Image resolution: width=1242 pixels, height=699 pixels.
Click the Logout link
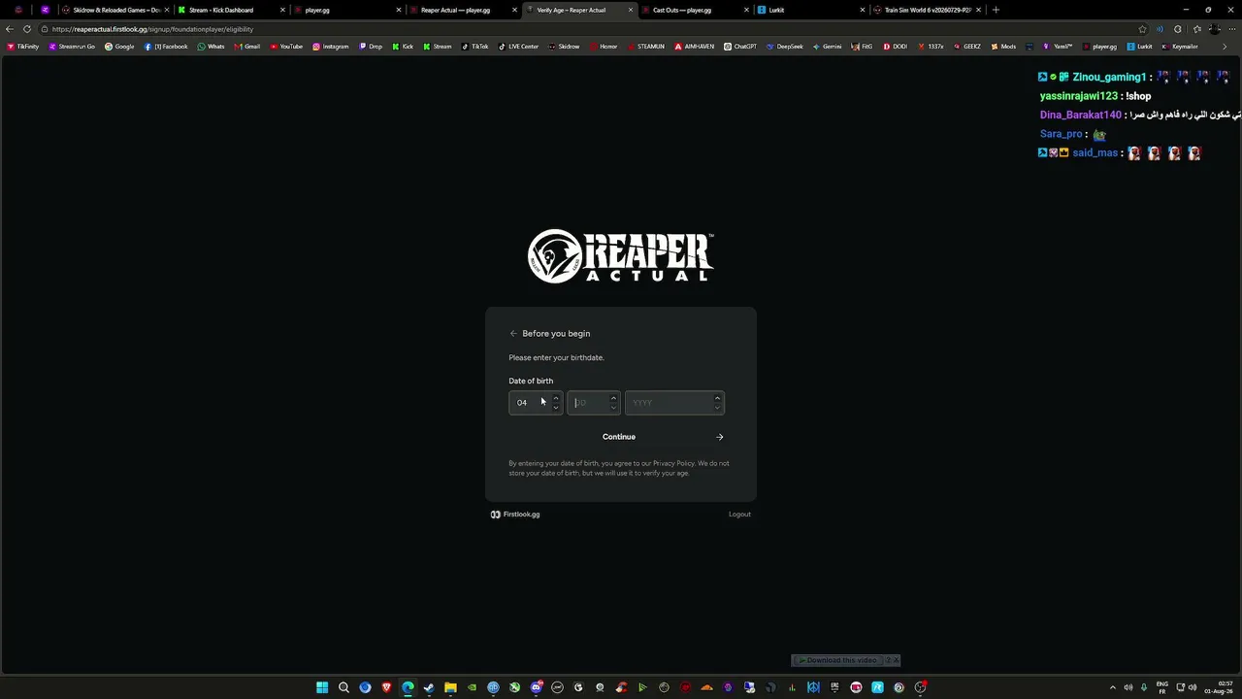(739, 515)
